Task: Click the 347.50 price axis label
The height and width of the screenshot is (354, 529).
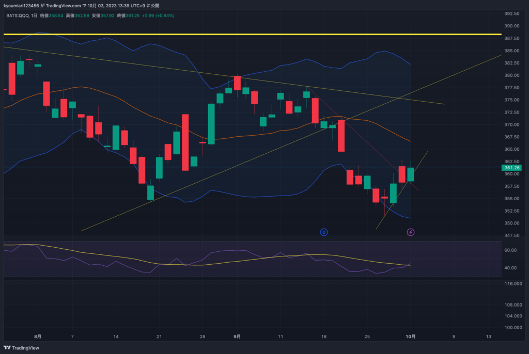Action: pyautogui.click(x=512, y=235)
